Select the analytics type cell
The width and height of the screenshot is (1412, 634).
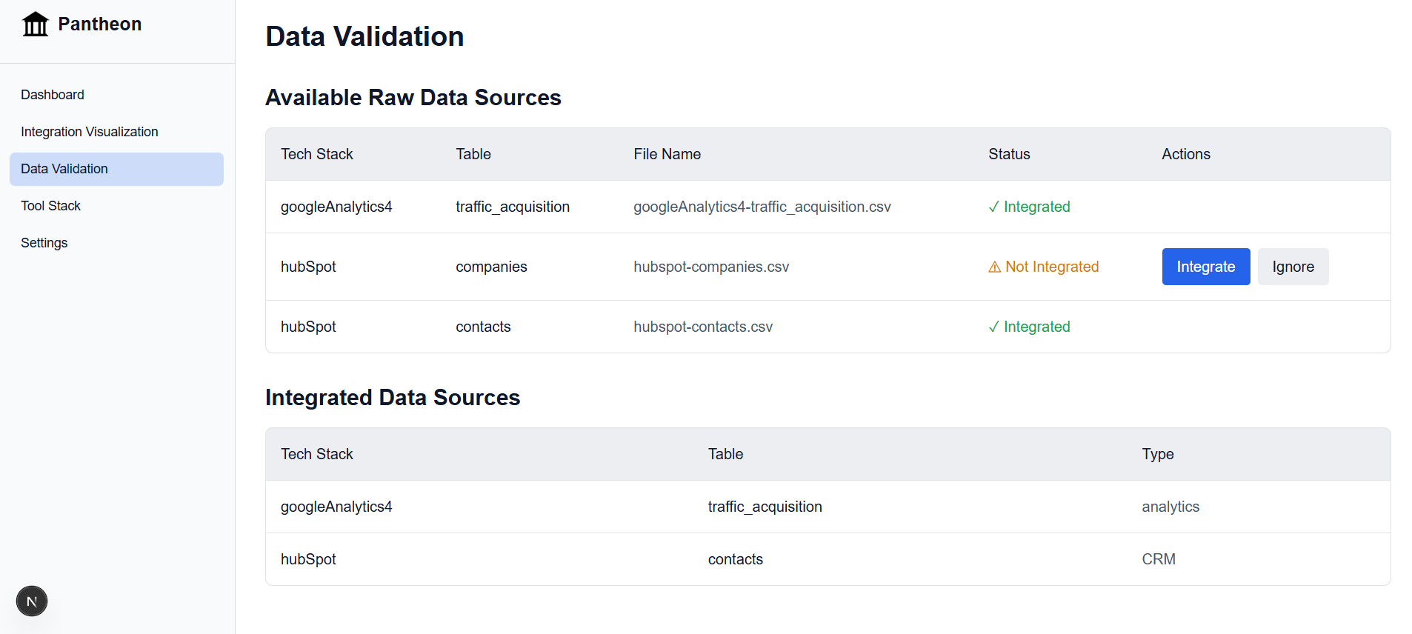(1170, 507)
